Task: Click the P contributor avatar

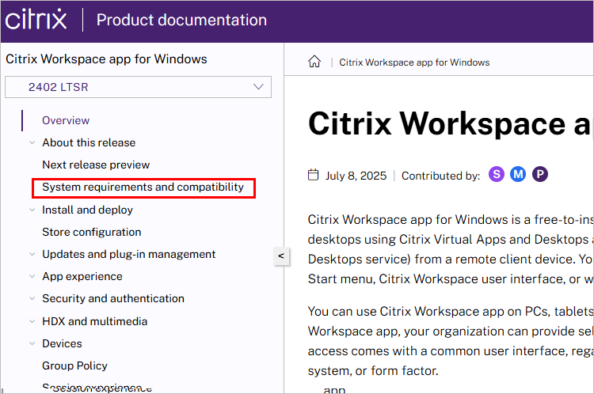Action: click(x=540, y=175)
